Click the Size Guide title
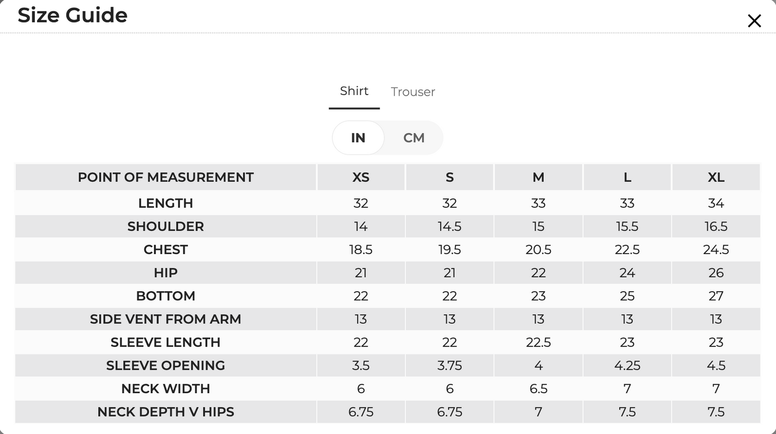Image resolution: width=776 pixels, height=434 pixels. (x=72, y=15)
